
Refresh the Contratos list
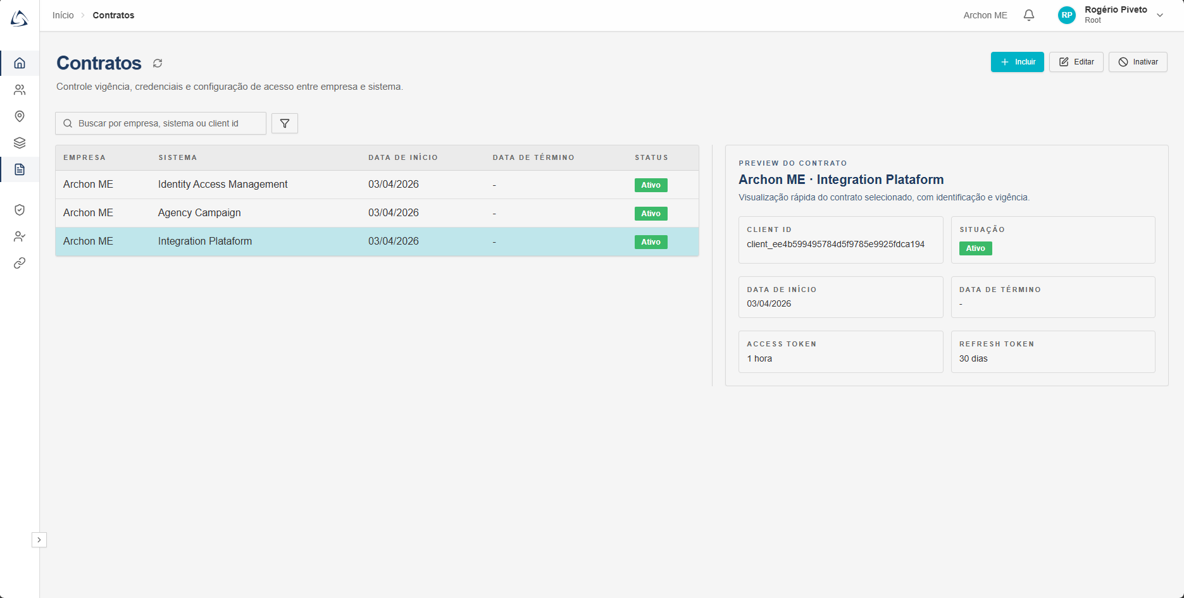(x=158, y=63)
